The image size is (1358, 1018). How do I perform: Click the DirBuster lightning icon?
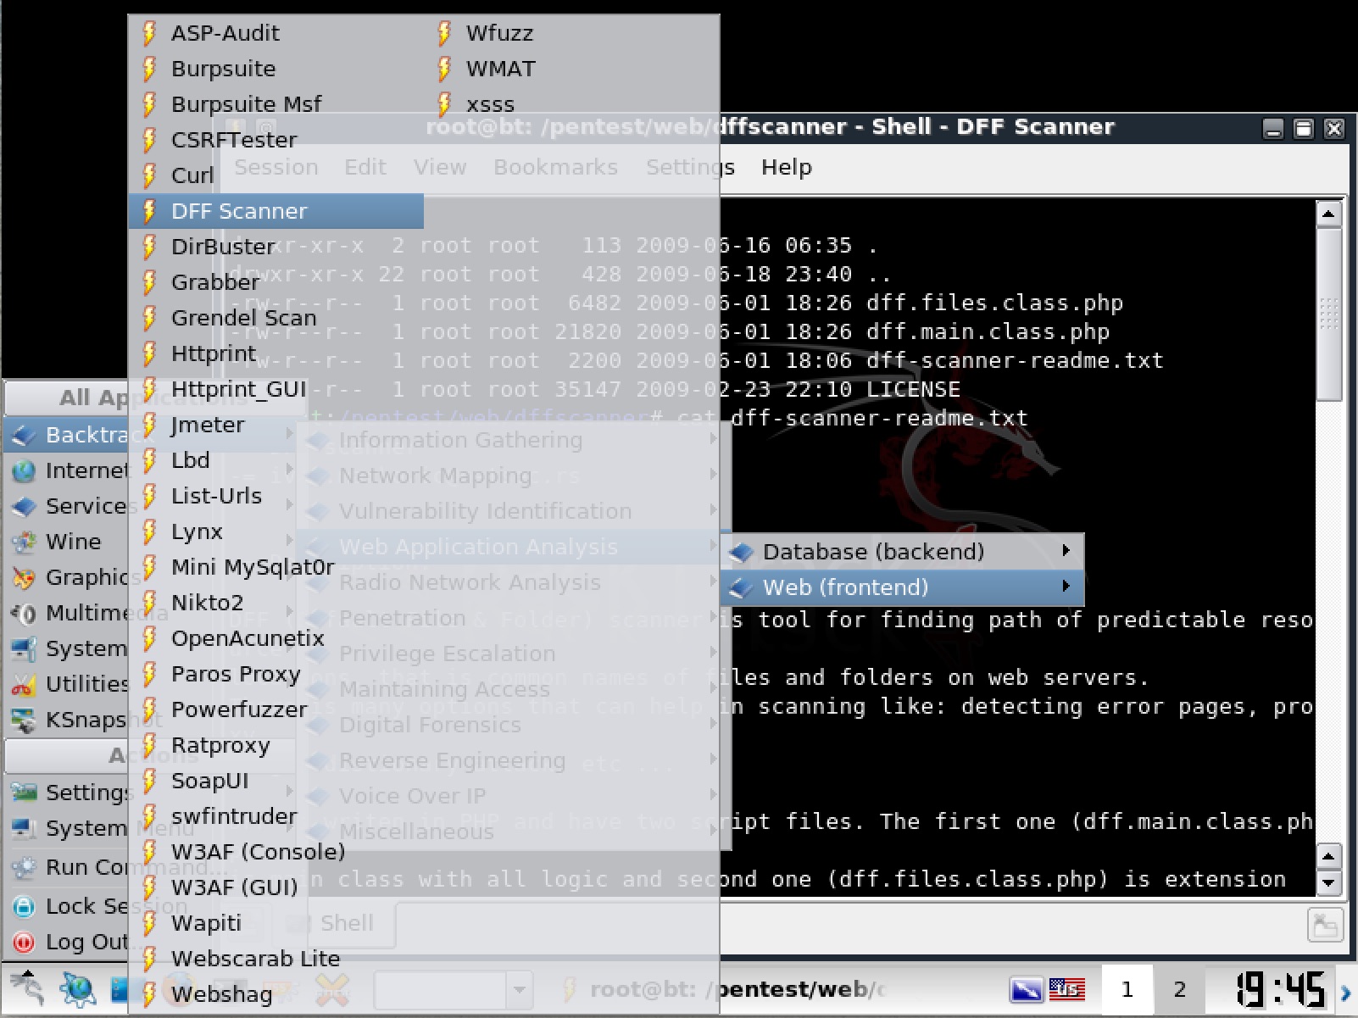(x=150, y=247)
